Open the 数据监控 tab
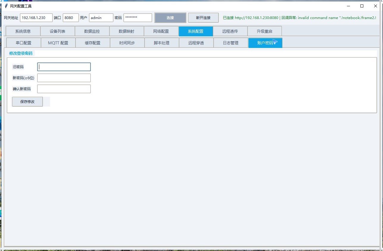Screen dimensions: 383x251 coord(92,31)
